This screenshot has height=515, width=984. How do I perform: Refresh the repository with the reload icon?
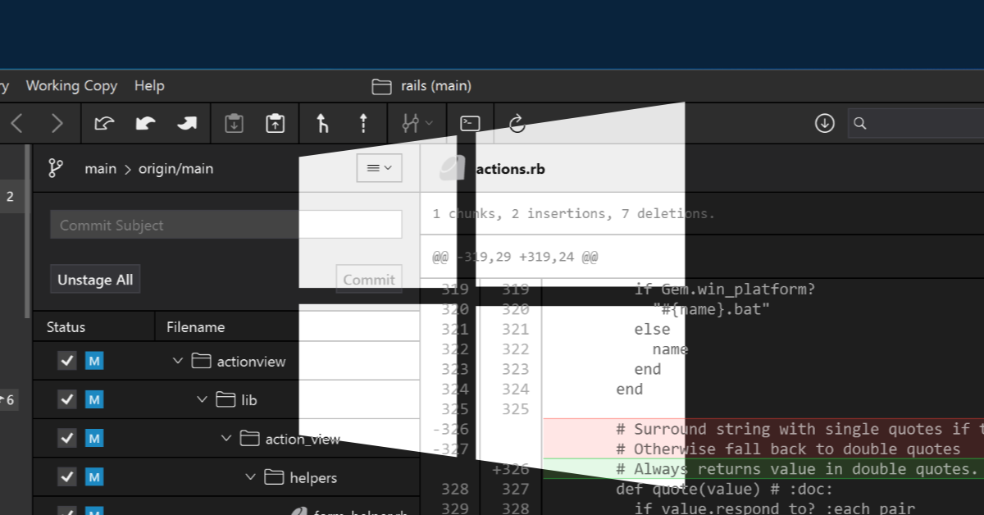coord(517,122)
